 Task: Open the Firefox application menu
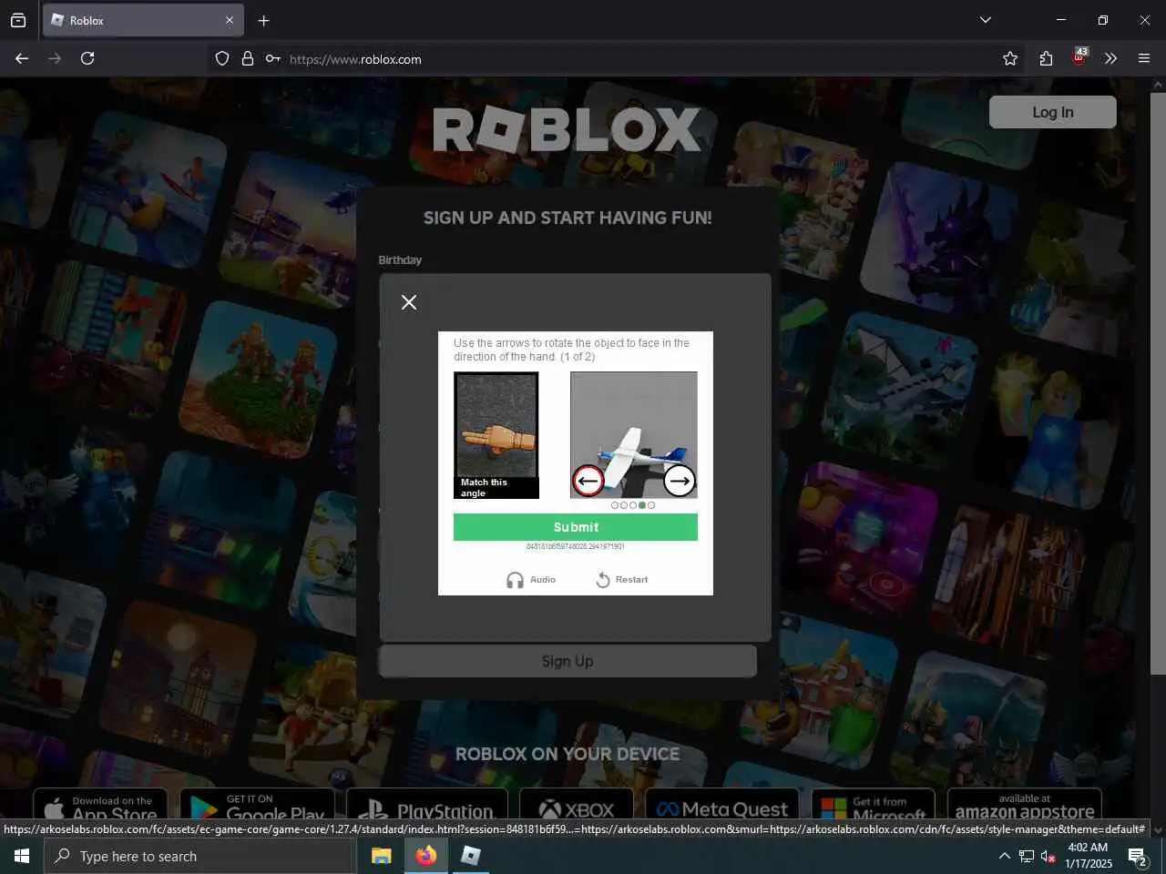click(x=1144, y=58)
